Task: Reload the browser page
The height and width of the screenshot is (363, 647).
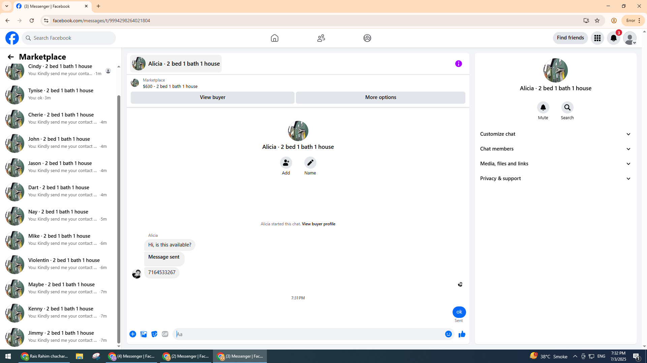Action: pyautogui.click(x=32, y=21)
